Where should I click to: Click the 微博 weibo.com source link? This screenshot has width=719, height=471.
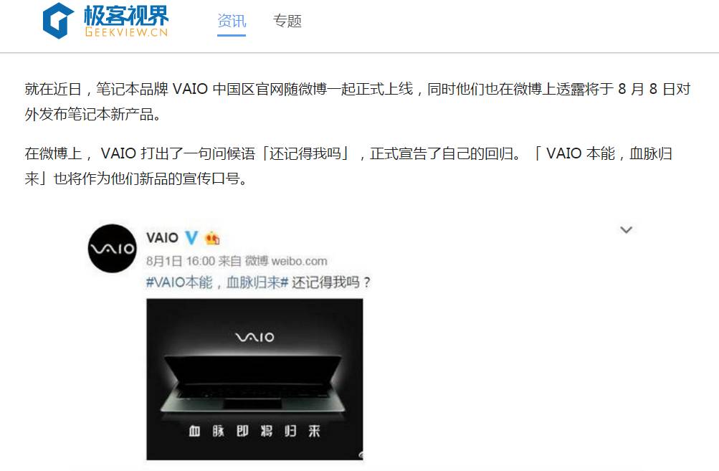286,261
